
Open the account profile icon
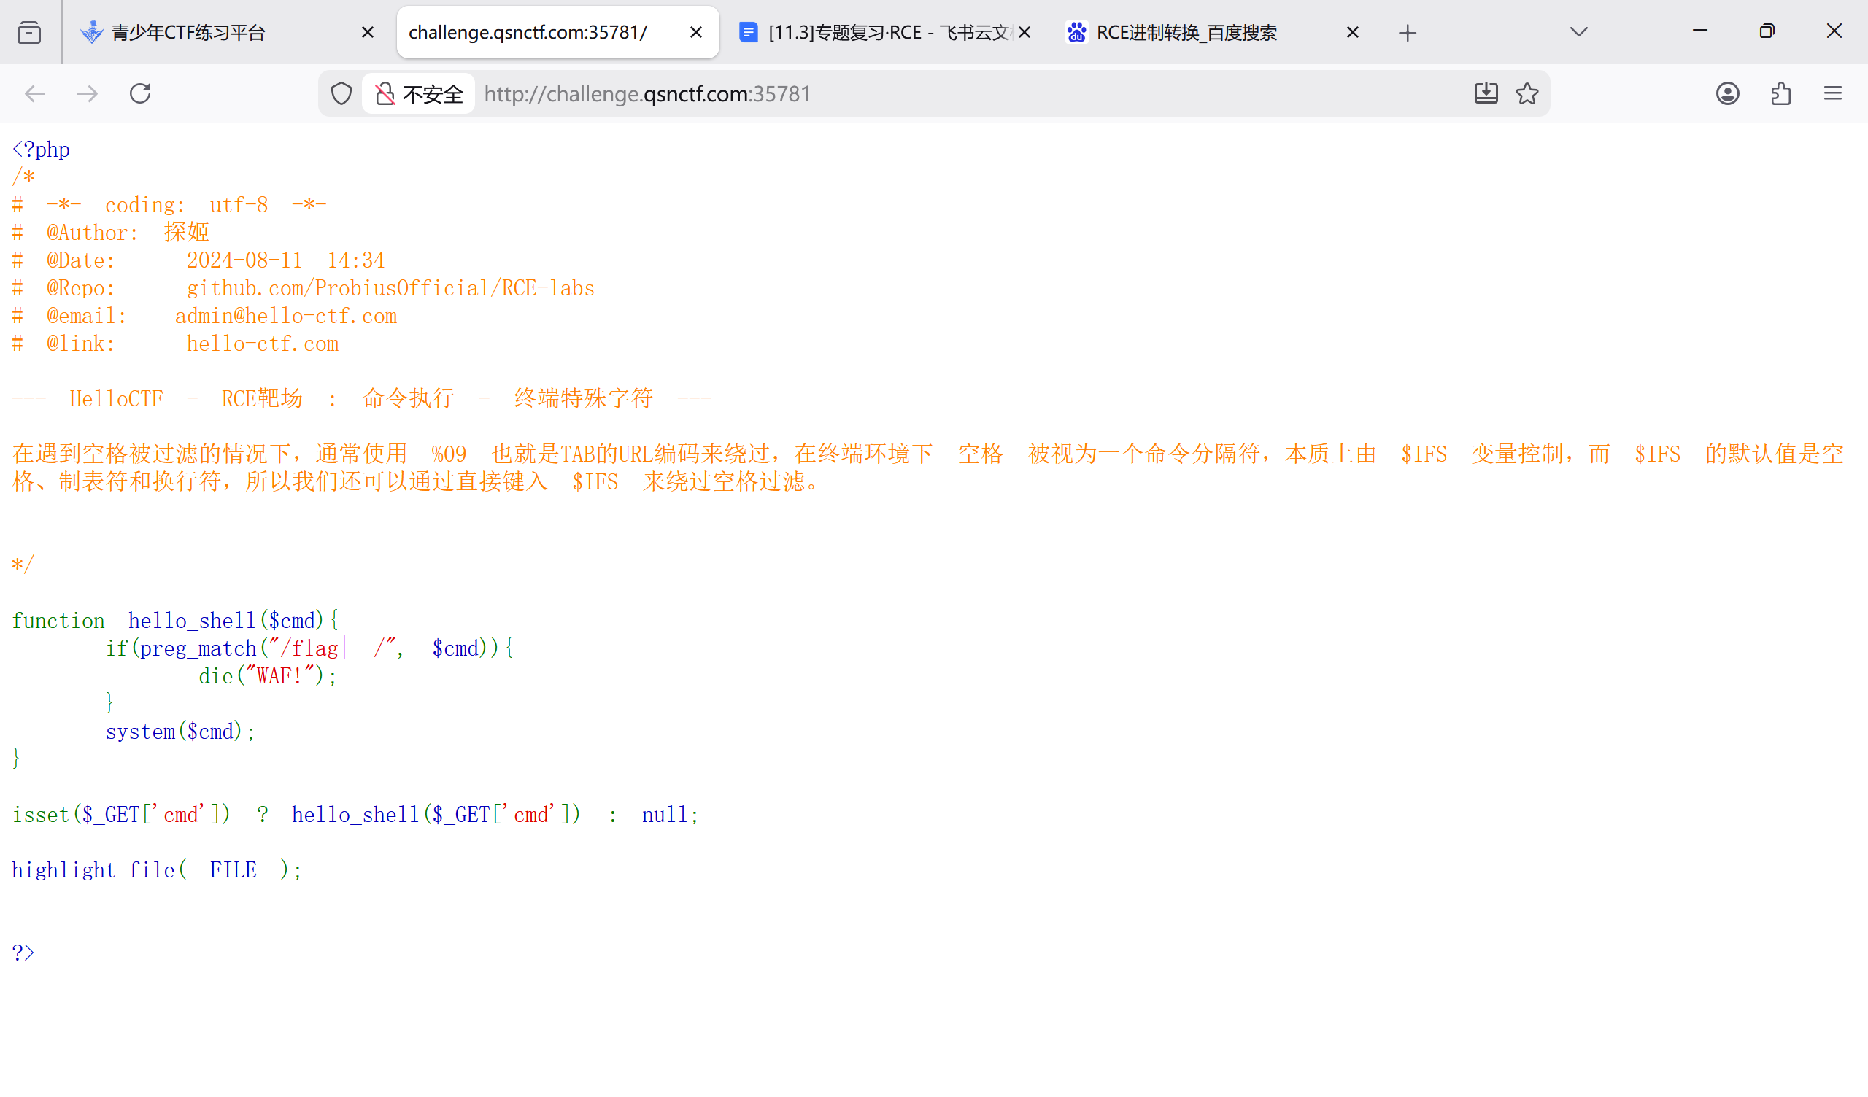1727,93
